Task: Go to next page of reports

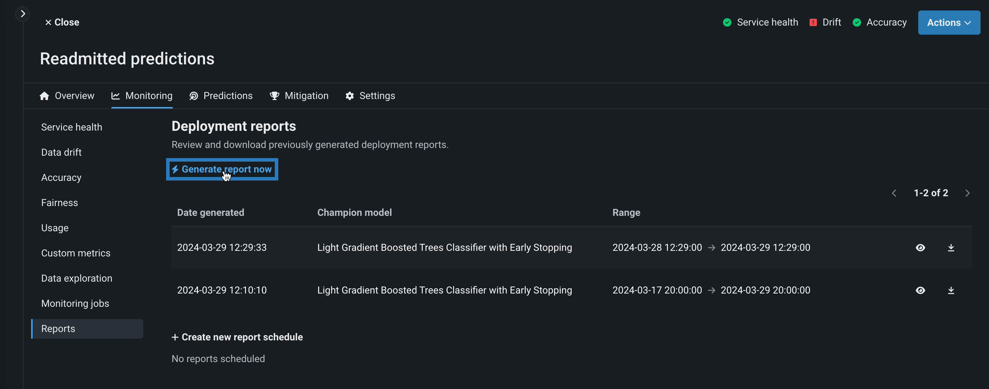Action: pos(967,193)
